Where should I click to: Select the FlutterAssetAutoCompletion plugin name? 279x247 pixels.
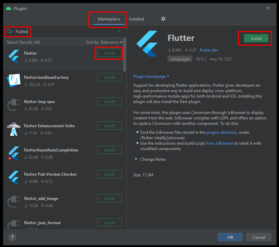pyautogui.click(x=51, y=150)
